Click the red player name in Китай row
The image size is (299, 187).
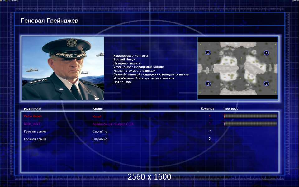(33, 116)
